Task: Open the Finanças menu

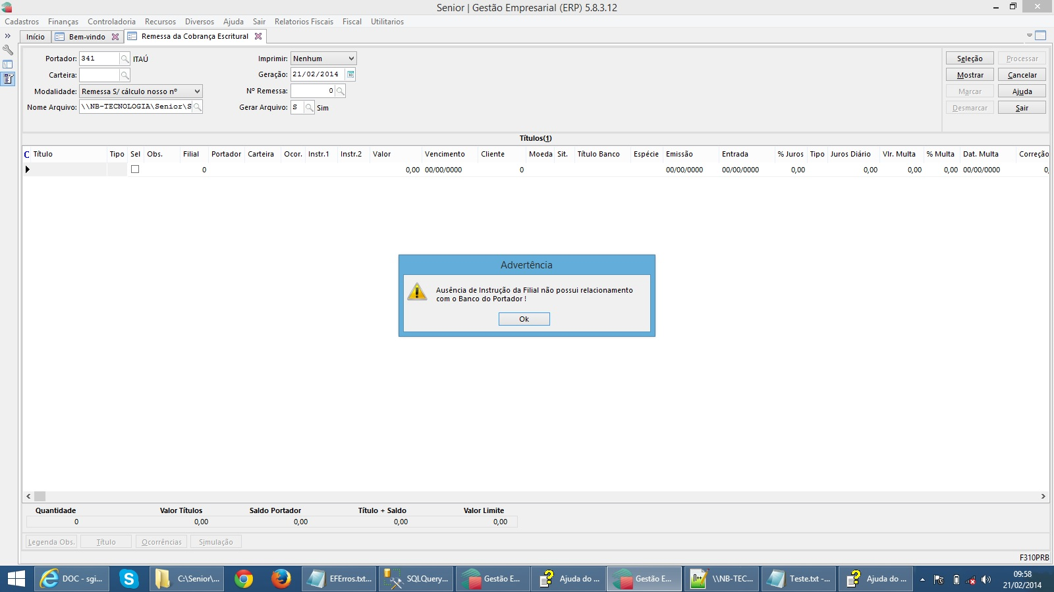Action: (63, 22)
